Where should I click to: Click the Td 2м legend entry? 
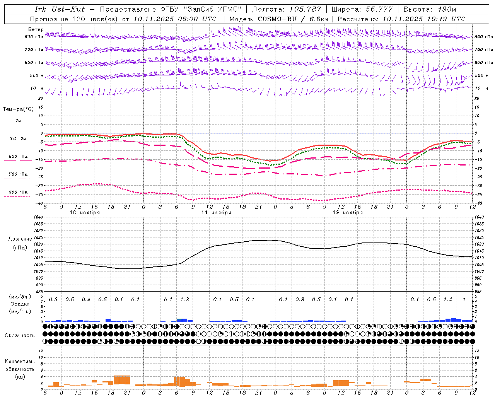[x=18, y=138]
